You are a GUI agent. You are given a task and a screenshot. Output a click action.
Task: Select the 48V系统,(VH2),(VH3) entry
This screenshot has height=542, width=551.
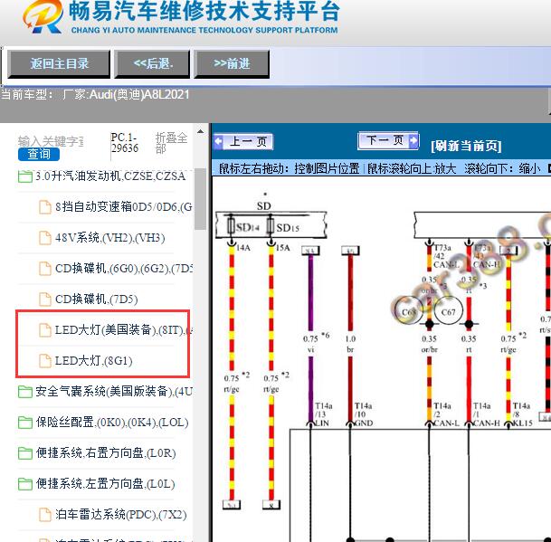click(x=110, y=238)
